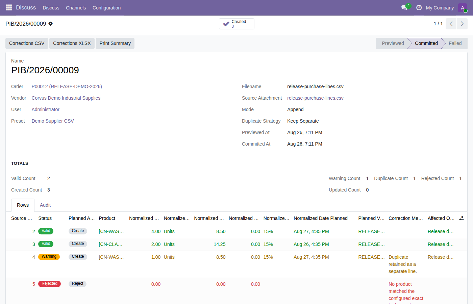Click the Create badge in the Warning row

click(78, 257)
